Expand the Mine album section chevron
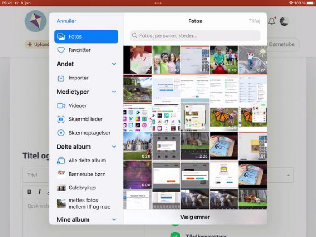 click(x=114, y=220)
